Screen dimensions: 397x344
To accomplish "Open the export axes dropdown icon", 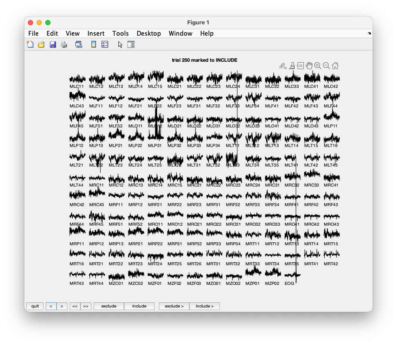I will pos(283,66).
